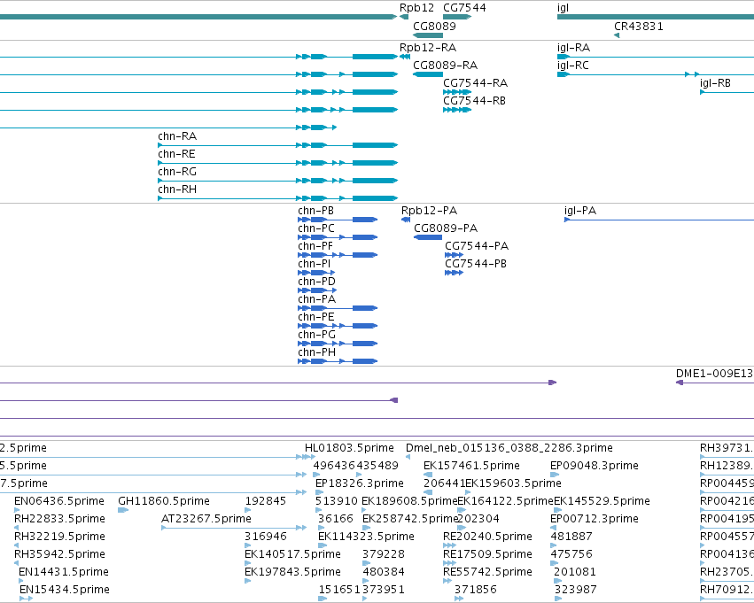The width and height of the screenshot is (754, 603).
Task: Select the chn-PB protein label
Action: [x=315, y=211]
